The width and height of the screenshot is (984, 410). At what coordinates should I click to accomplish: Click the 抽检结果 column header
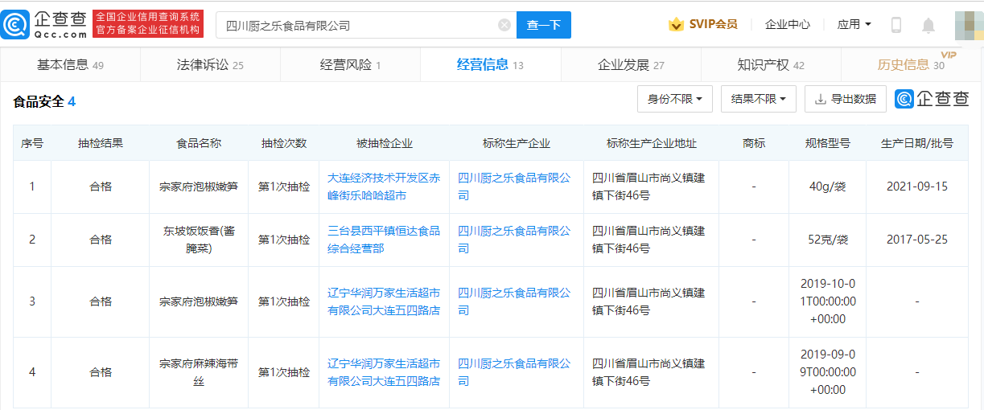(x=101, y=143)
